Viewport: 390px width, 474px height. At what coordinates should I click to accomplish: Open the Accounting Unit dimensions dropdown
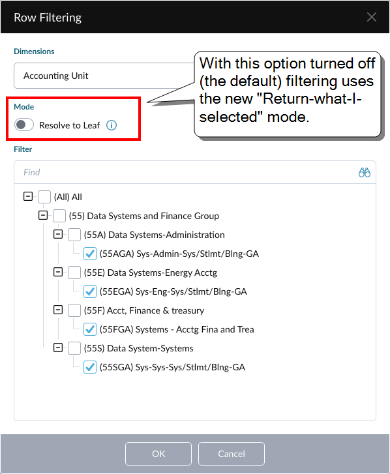pyautogui.click(x=104, y=76)
